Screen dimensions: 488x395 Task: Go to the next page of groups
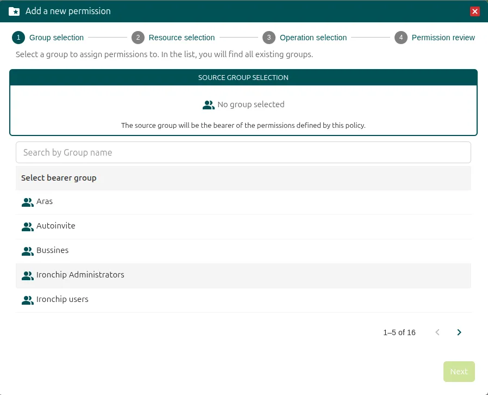click(x=459, y=332)
